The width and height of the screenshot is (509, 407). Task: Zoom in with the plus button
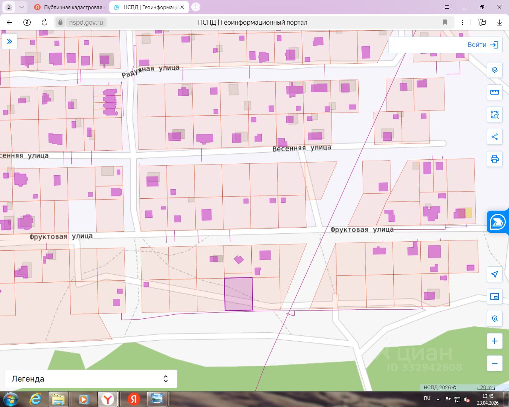tap(495, 341)
